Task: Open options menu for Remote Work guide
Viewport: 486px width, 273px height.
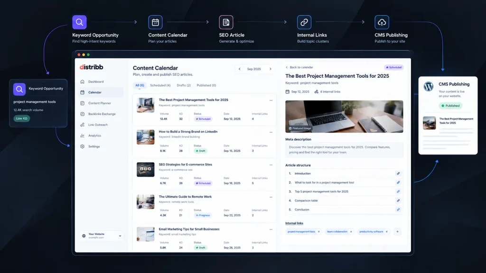Action: (x=271, y=197)
